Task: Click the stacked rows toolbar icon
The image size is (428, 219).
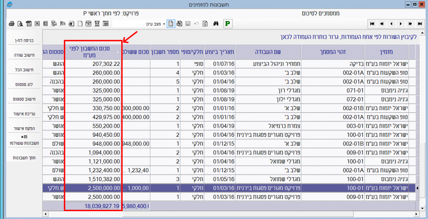Action: coord(46,24)
